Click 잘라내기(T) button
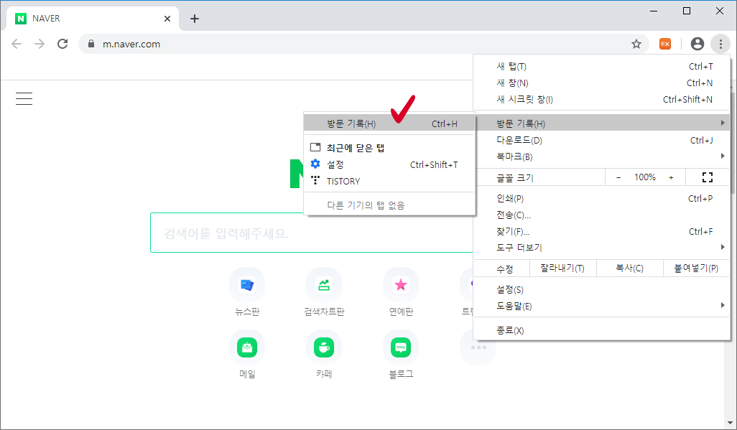Viewport: 737px width, 430px height. 562,268
